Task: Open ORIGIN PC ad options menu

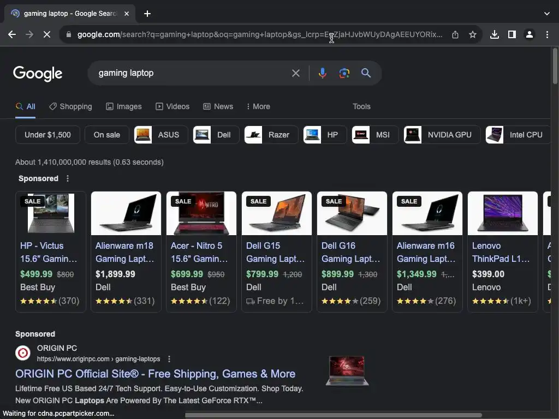Action: tap(169, 359)
